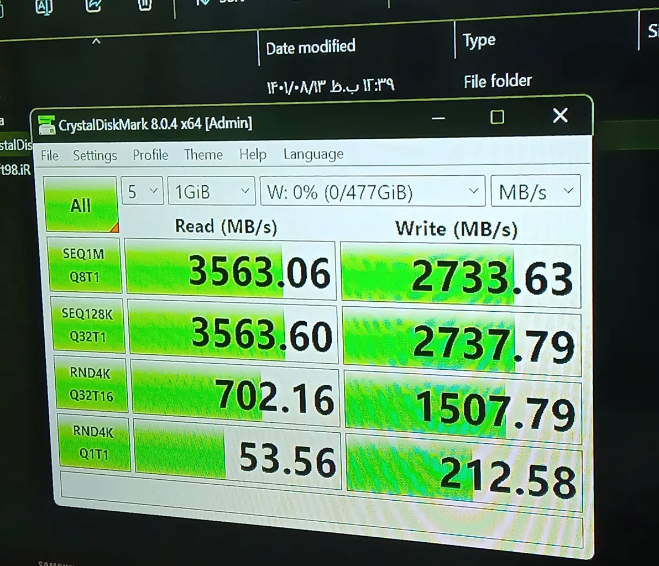Click the SEQ1M Q8T1 write result 2733.63
659x566 pixels.
(x=461, y=276)
